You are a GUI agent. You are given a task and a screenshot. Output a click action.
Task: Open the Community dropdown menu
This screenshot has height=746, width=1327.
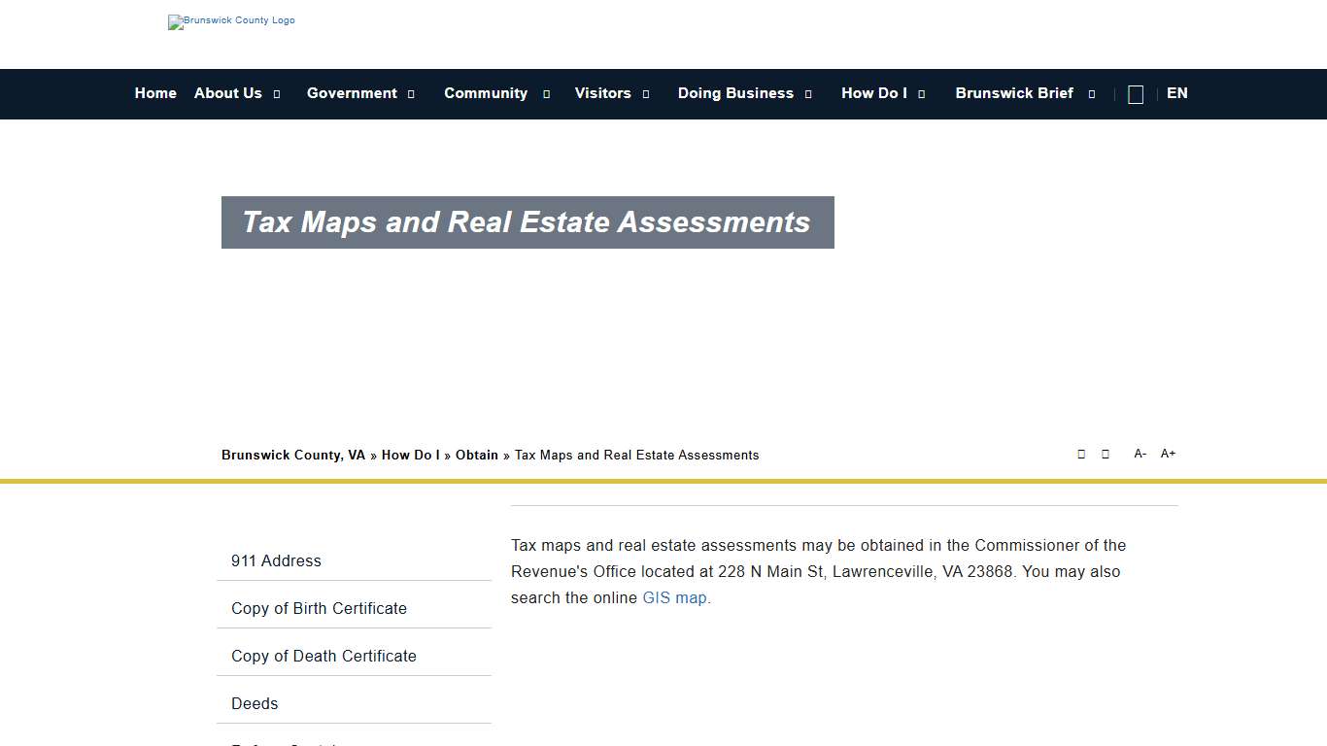tap(486, 93)
